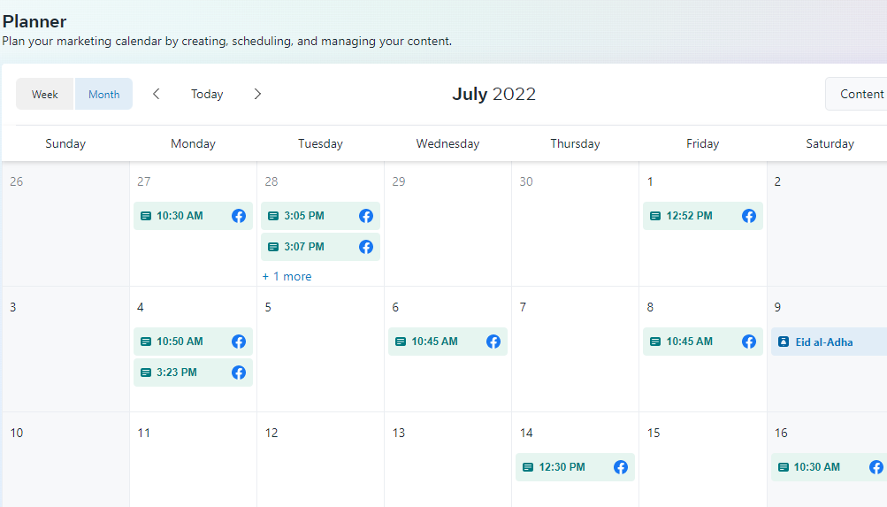Open the Eid al-Adha event
This screenshot has height=507, width=887.
(x=824, y=342)
